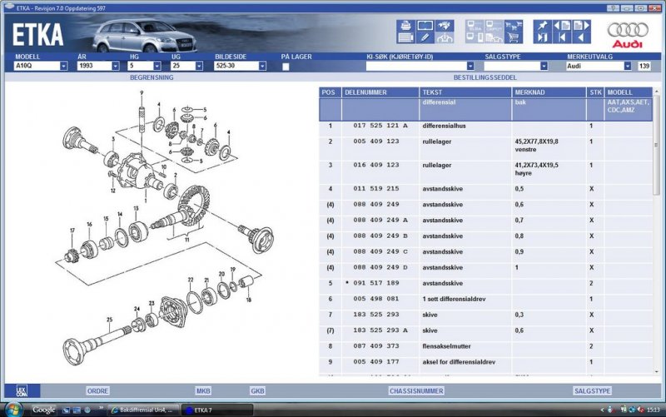Click the GKB button in bottom bar
This screenshot has width=666, height=417.
[x=257, y=390]
